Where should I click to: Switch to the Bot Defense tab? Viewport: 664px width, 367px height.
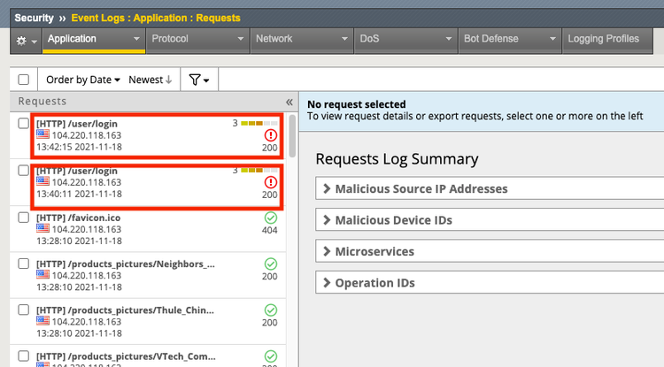coord(510,39)
